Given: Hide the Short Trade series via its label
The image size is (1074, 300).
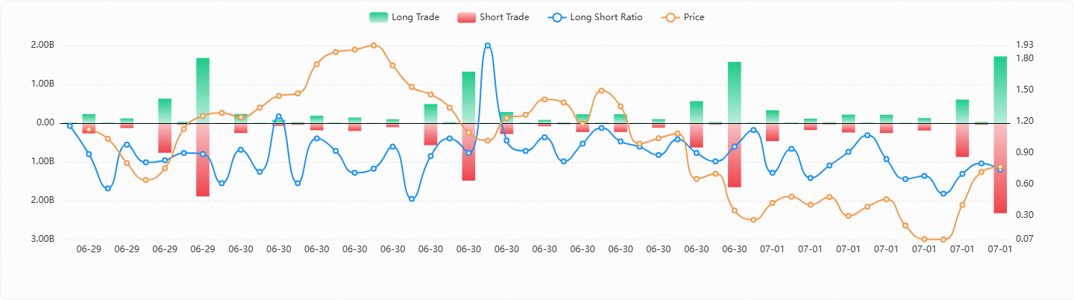Looking at the screenshot, I should tap(504, 17).
